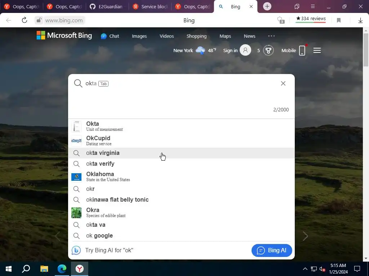Open the downloads arrow icon
Viewport: 369px width, 276px height.
[x=360, y=20]
